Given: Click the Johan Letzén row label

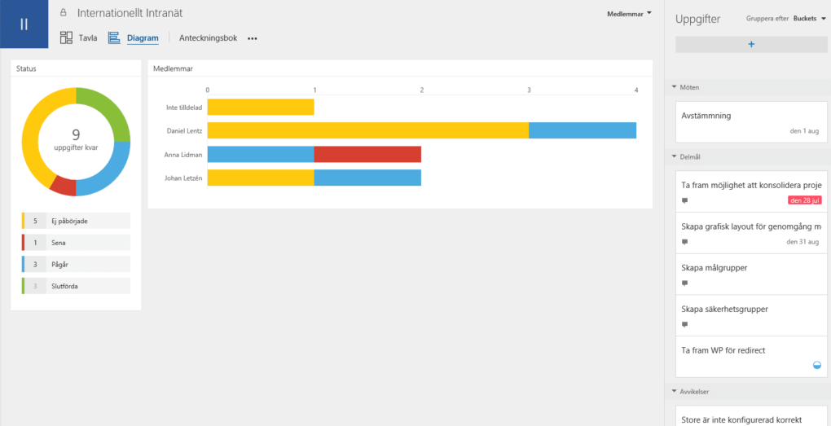Looking at the screenshot, I should pyautogui.click(x=184, y=178).
